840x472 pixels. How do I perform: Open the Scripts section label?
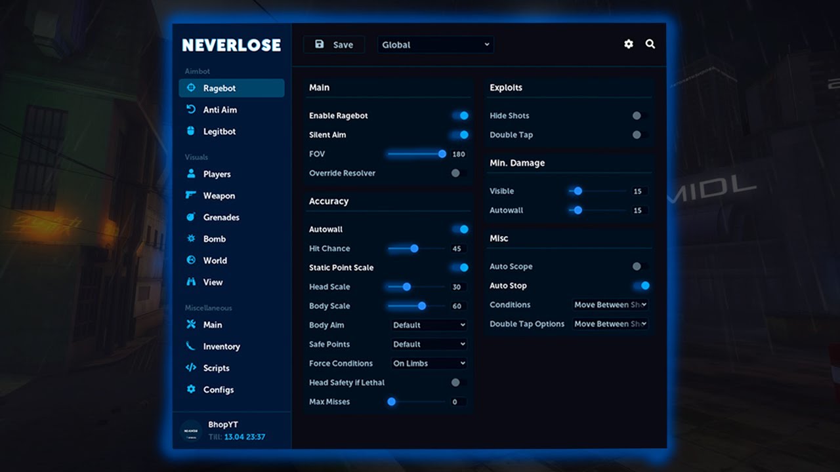point(217,368)
